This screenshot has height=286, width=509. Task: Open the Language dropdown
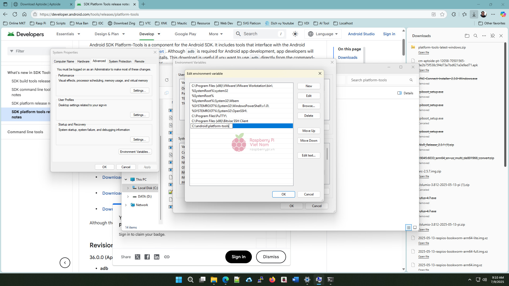coord(323,34)
